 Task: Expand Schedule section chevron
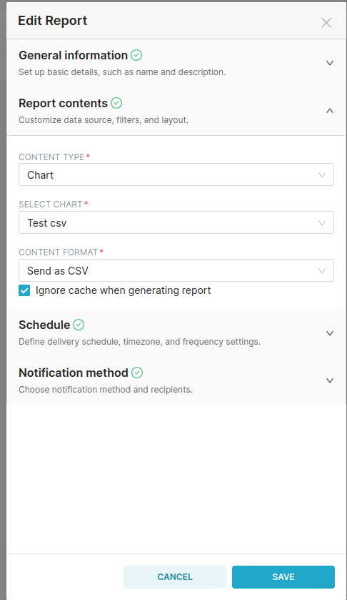point(330,333)
